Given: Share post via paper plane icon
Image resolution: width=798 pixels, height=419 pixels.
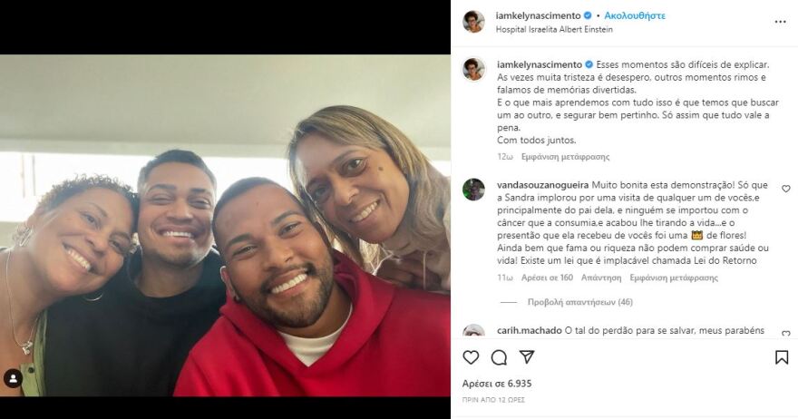Looking at the screenshot, I should coord(527,357).
